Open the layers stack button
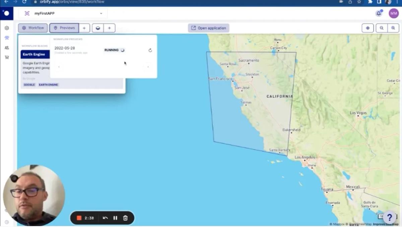 tap(98, 28)
